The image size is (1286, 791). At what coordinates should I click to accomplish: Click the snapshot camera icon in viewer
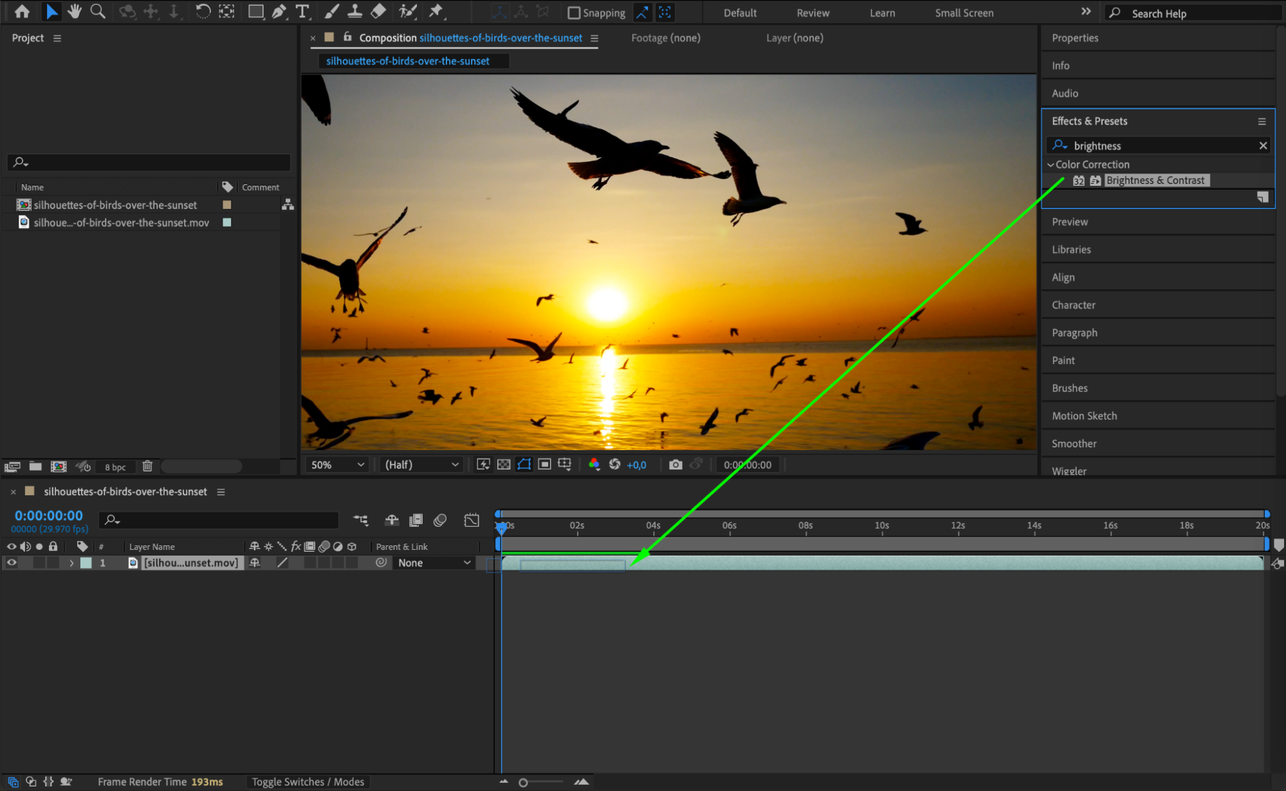(x=675, y=464)
